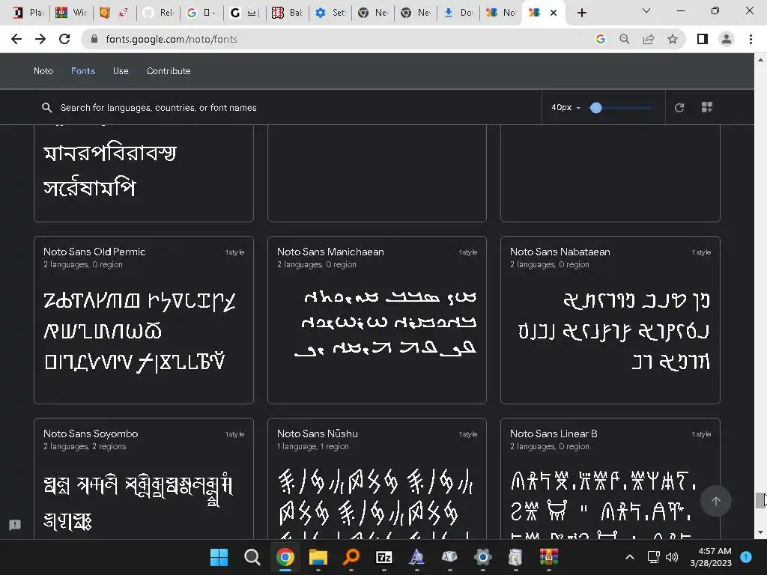Open the Use navigation item

tap(121, 71)
